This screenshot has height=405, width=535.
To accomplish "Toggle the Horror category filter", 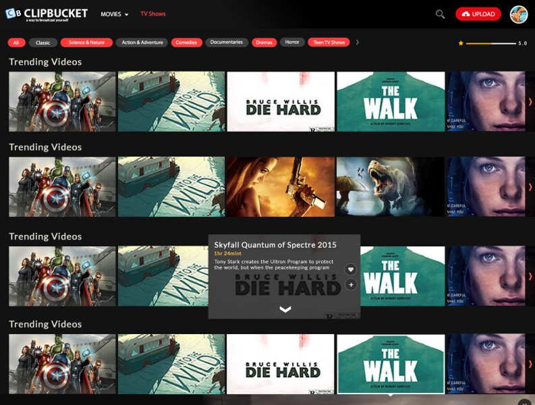I will pyautogui.click(x=292, y=42).
